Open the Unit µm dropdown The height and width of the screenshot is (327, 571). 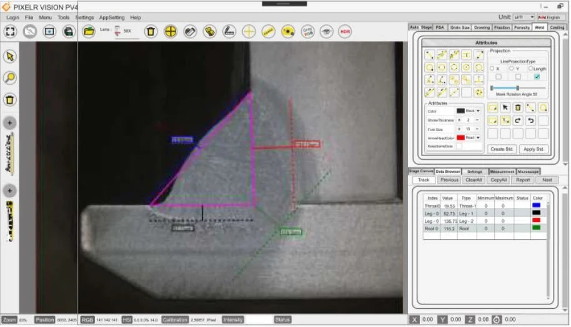(524, 17)
